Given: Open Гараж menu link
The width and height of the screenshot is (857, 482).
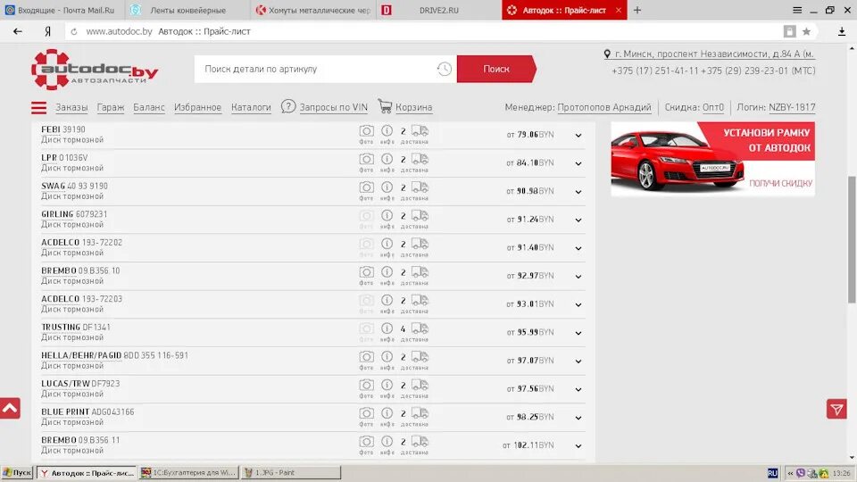Looking at the screenshot, I should point(111,107).
